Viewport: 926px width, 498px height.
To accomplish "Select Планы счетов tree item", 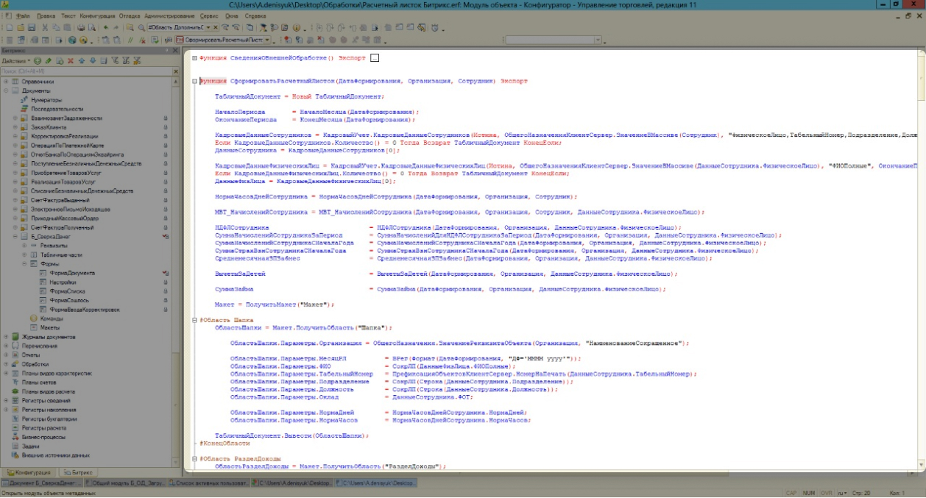I will pyautogui.click(x=38, y=383).
